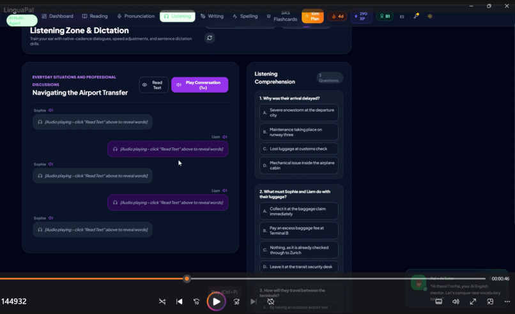Image resolution: width=515 pixels, height=314 pixels.
Task: Click the AI Multi-Agent badge
Action: (22, 20)
